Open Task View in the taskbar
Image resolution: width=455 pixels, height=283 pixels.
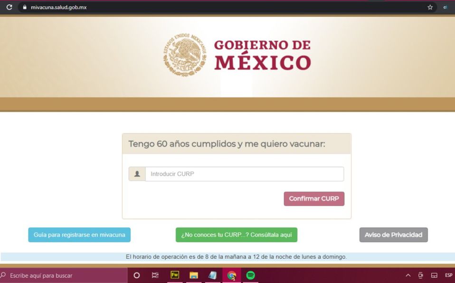[155, 275]
